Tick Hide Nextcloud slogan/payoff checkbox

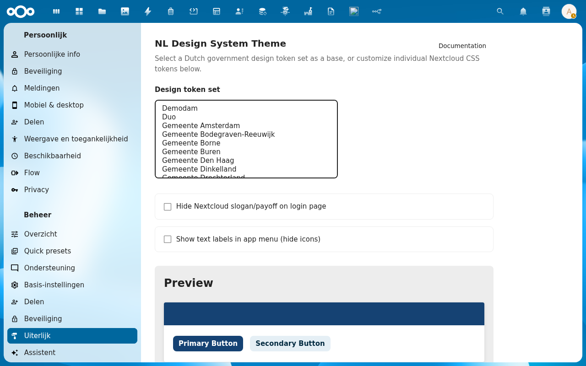pyautogui.click(x=168, y=207)
